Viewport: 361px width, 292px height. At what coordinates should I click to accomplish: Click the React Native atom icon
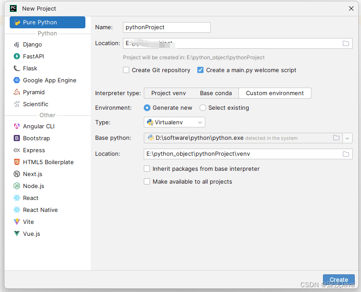point(17,210)
